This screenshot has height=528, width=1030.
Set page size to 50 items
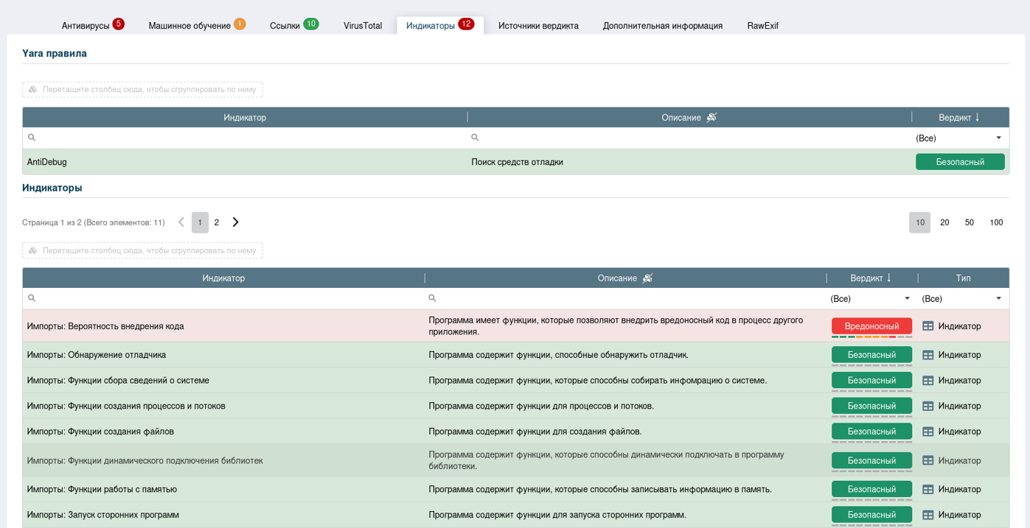click(970, 222)
